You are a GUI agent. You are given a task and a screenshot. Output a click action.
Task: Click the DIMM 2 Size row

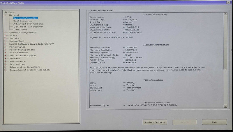click(113, 63)
